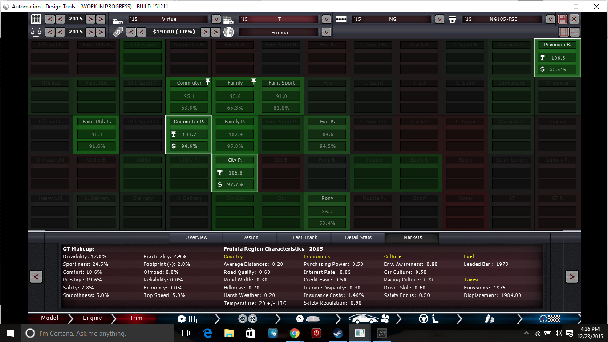Click the engine variant icon beside NG185-FSE
The image size is (608, 342).
[453, 19]
